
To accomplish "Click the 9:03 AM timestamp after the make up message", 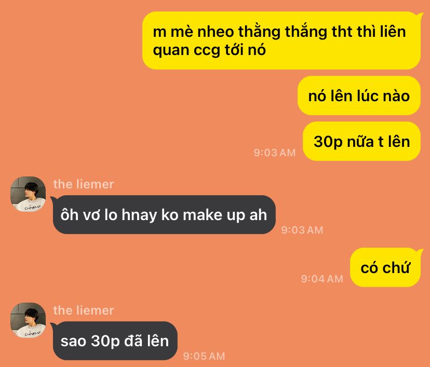I will (x=302, y=230).
